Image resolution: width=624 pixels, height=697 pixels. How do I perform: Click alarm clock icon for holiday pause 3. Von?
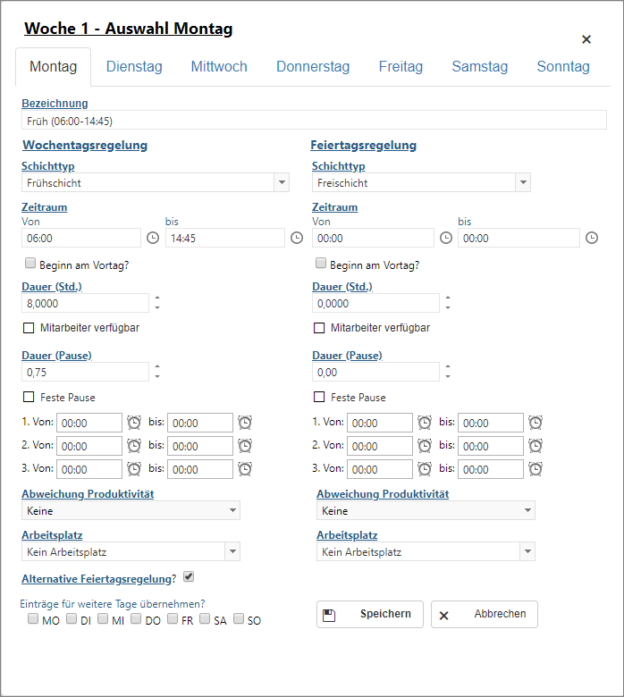[x=425, y=468]
